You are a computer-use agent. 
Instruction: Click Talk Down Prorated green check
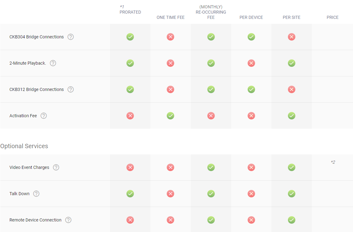click(130, 194)
